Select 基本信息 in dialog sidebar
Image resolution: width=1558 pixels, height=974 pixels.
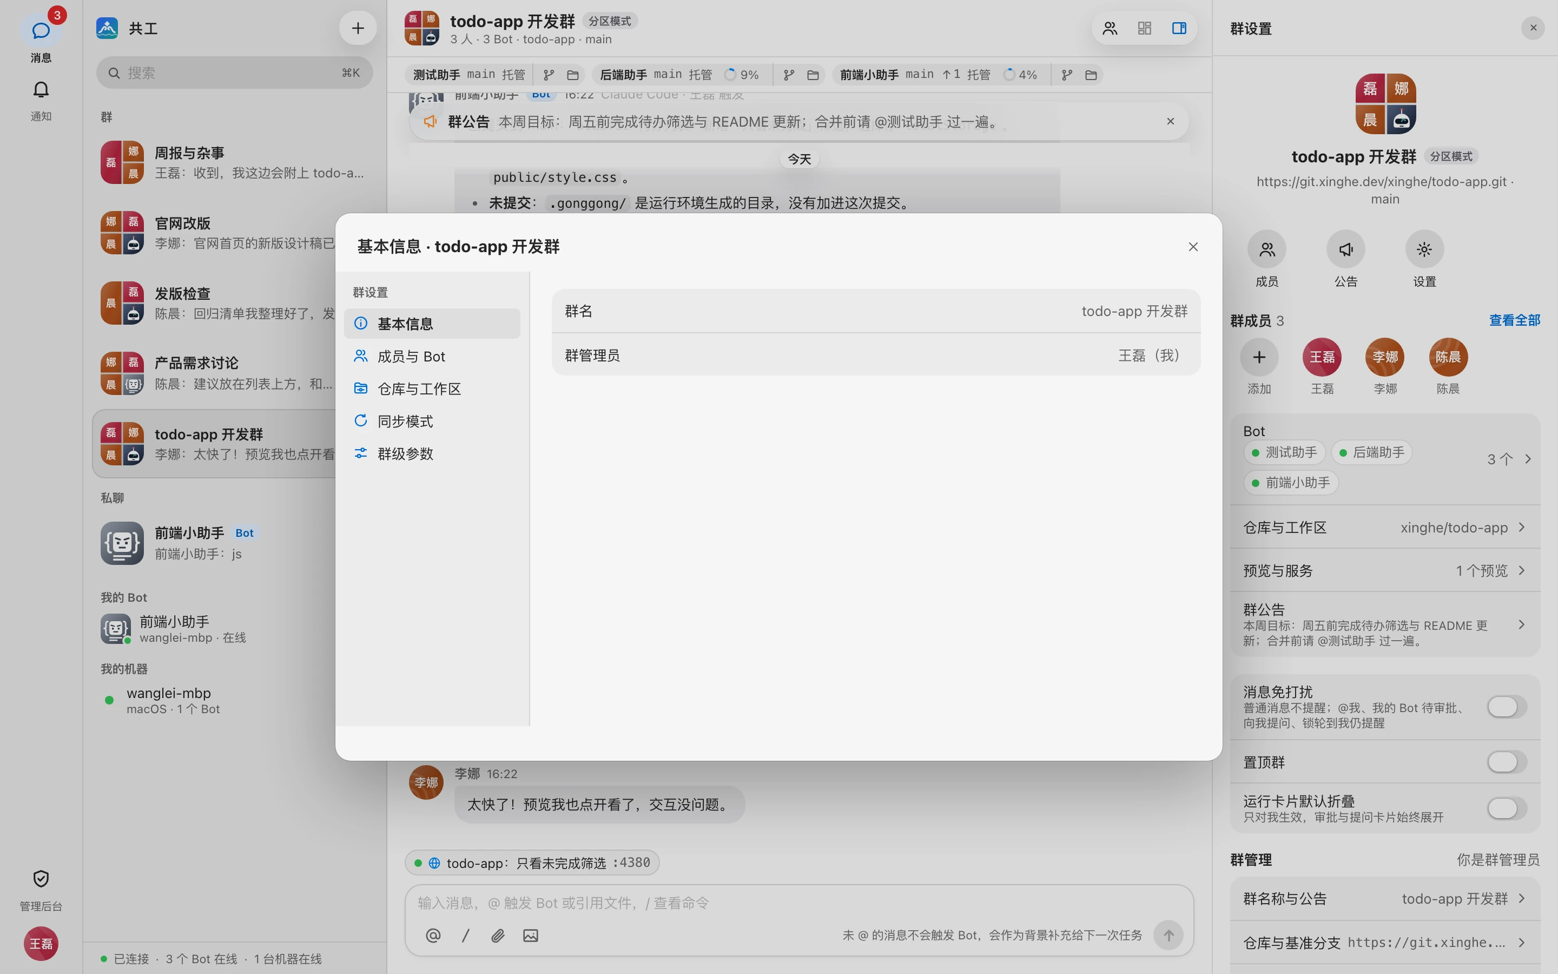click(432, 324)
